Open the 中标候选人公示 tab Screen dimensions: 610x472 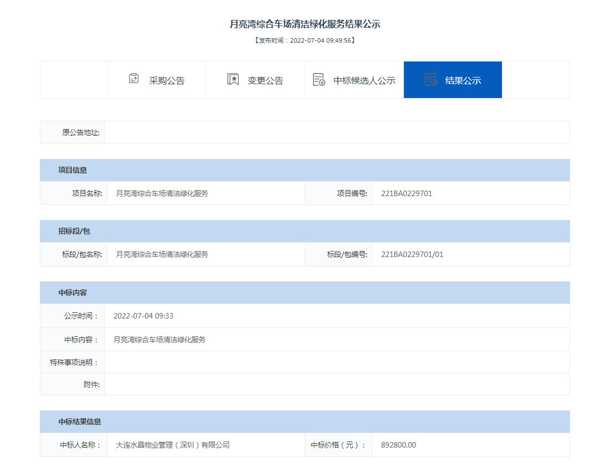click(355, 80)
